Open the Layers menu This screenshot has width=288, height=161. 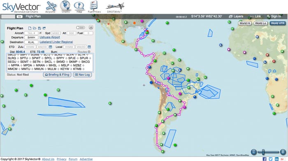coord(236,16)
